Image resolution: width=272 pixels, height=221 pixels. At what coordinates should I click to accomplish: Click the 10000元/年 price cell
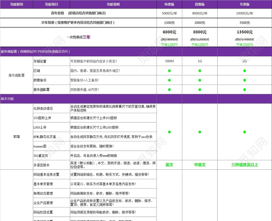244,13
